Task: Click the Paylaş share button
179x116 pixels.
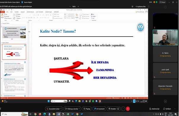Action: coord(87,109)
